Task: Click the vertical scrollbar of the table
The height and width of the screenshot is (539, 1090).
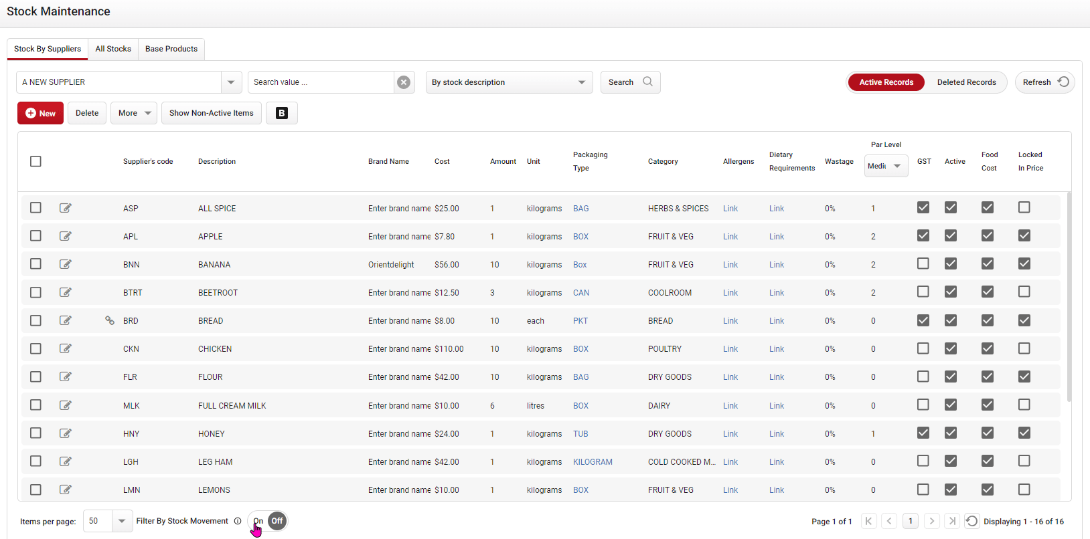Action: (1069, 298)
